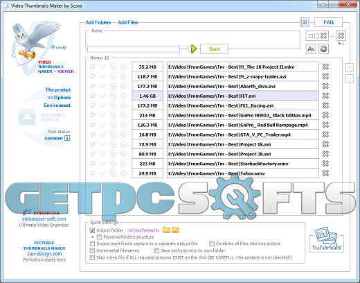
Task: Open the second yellow folder browse icon
Action: click(175, 230)
